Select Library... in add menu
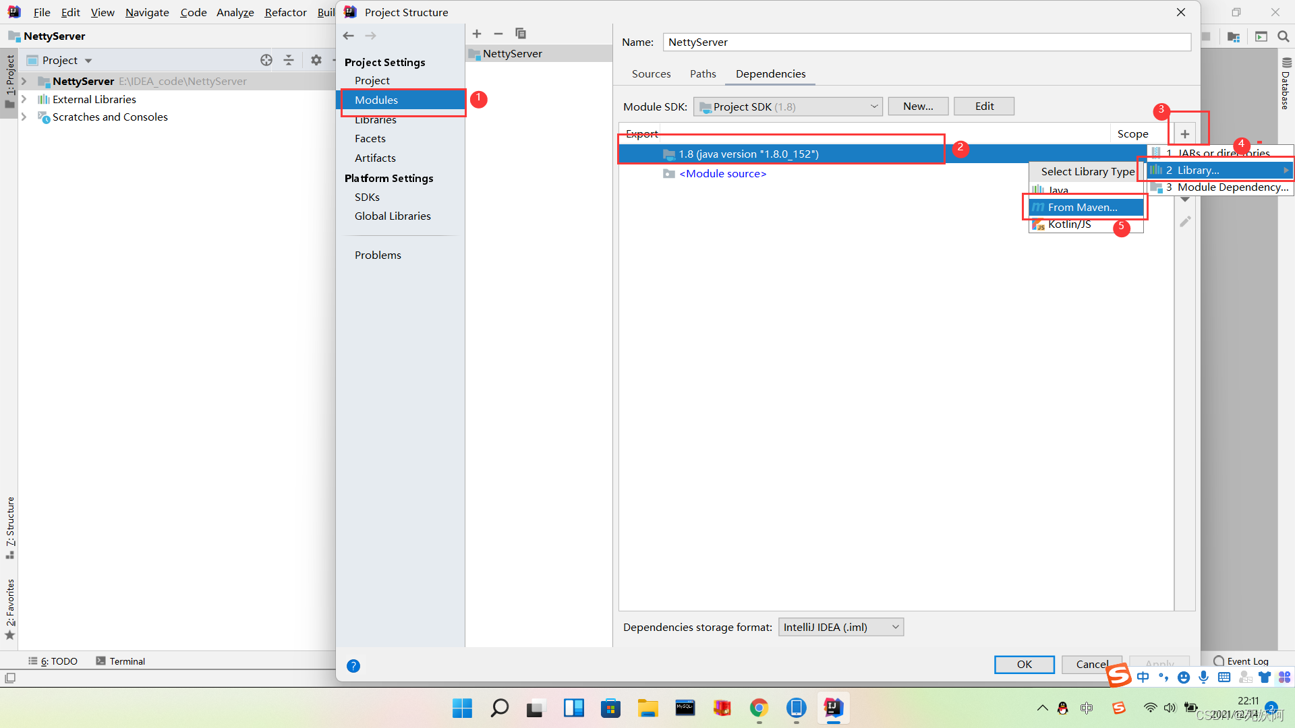Viewport: 1295px width, 728px height. [x=1220, y=170]
